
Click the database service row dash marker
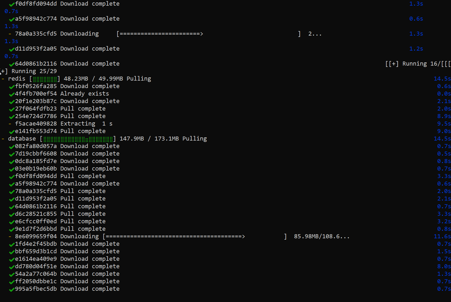[x=3, y=139]
